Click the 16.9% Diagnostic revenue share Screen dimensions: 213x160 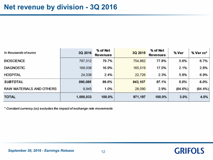[108, 68]
